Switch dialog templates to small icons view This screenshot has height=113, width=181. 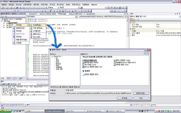148,53
